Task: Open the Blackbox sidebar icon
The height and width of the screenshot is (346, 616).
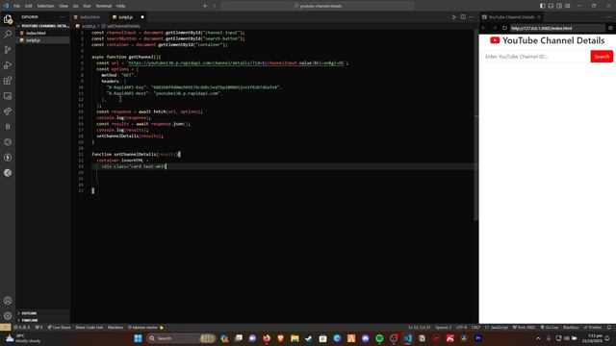Action: [x=8, y=127]
